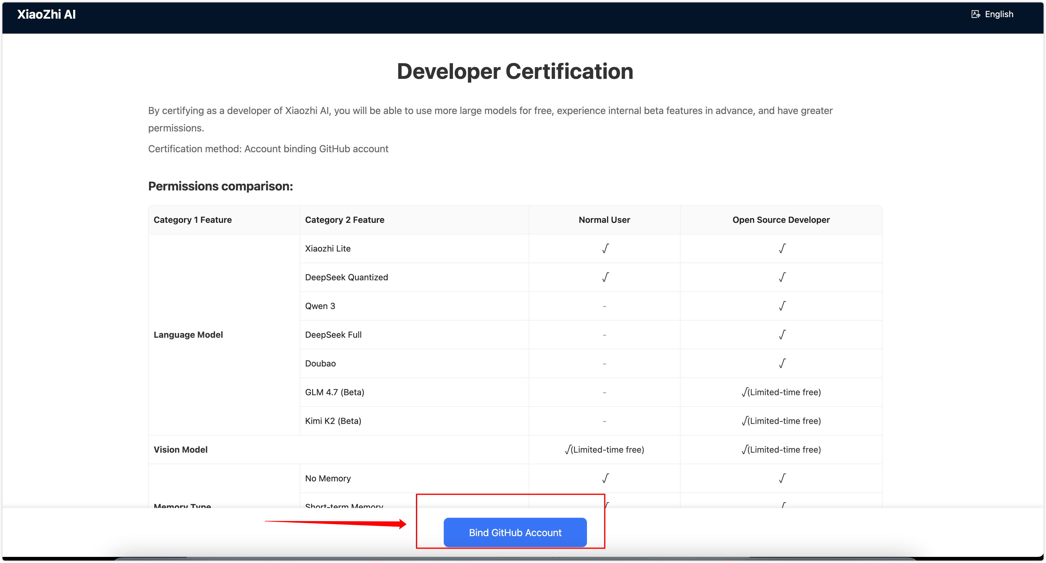This screenshot has width=1046, height=563.
Task: Click the Permissions comparison heading
Action: coord(220,186)
